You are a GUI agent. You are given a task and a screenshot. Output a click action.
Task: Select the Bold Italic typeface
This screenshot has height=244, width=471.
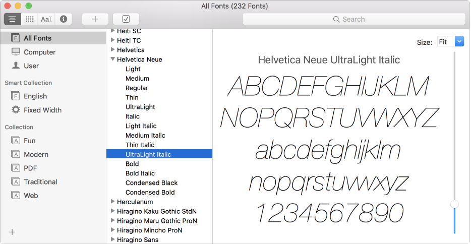tap(140, 173)
